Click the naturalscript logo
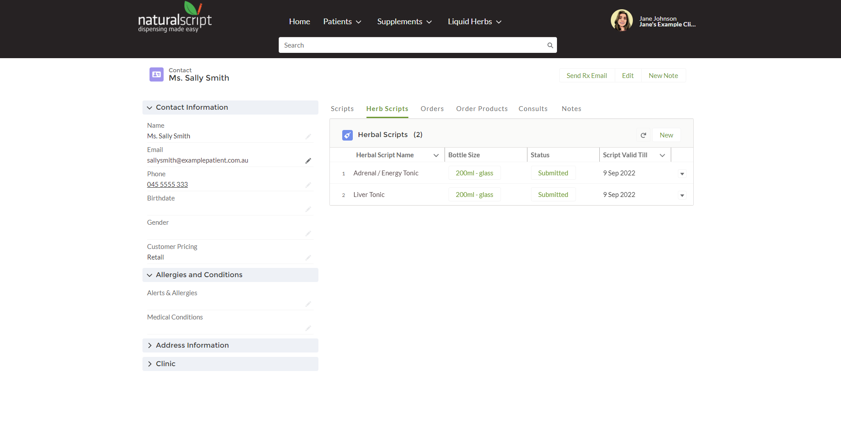The image size is (841, 423). [175, 17]
